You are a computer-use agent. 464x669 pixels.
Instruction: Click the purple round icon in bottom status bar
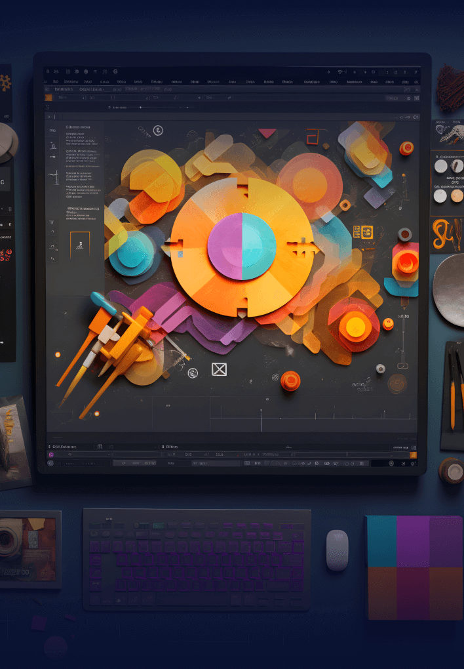coord(50,454)
